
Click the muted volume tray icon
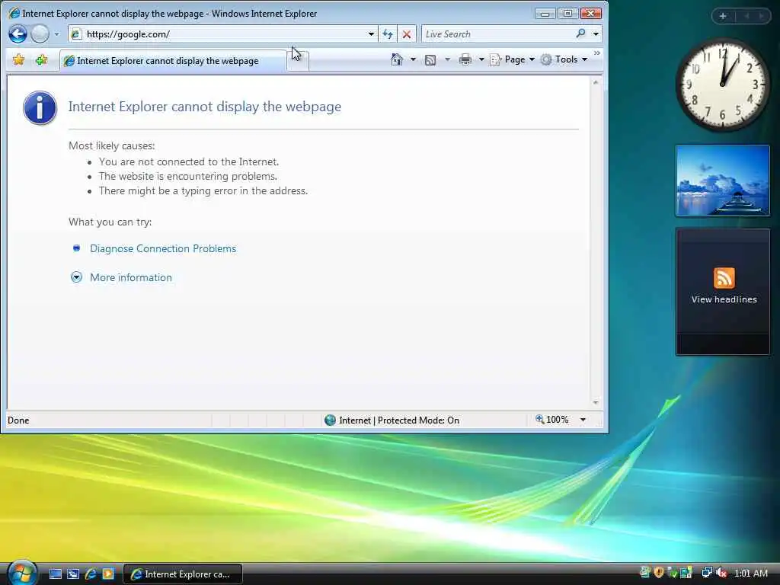(721, 573)
